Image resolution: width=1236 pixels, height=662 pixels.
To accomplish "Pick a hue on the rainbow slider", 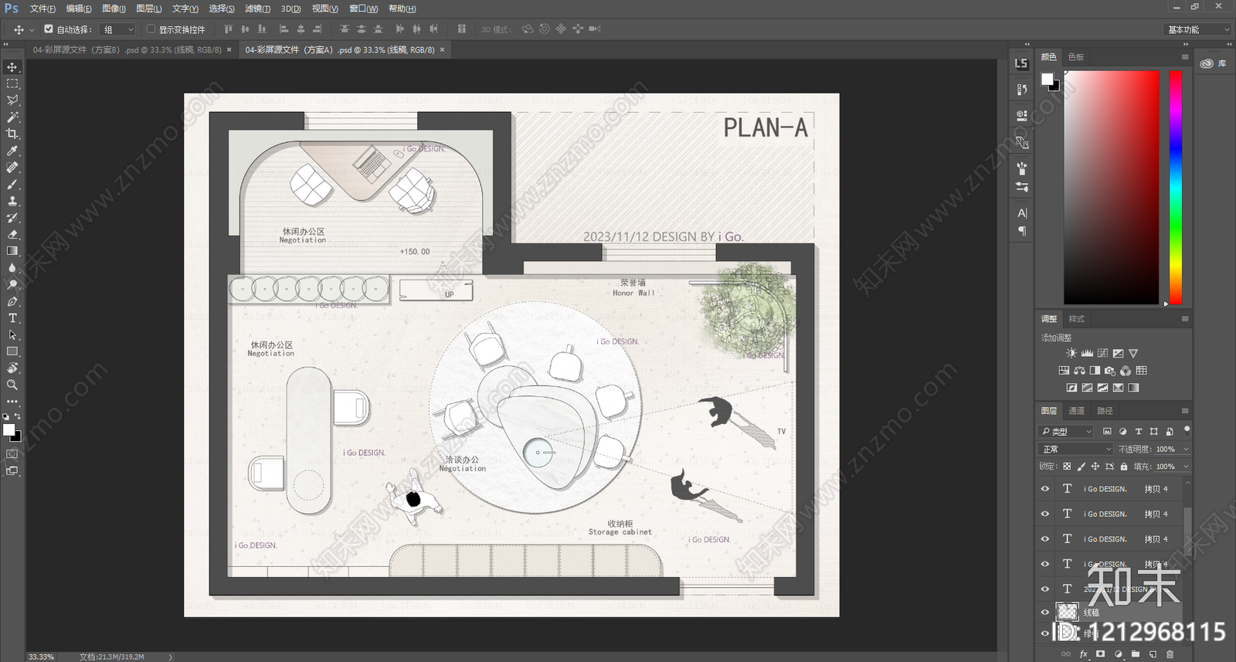I will [x=1175, y=188].
